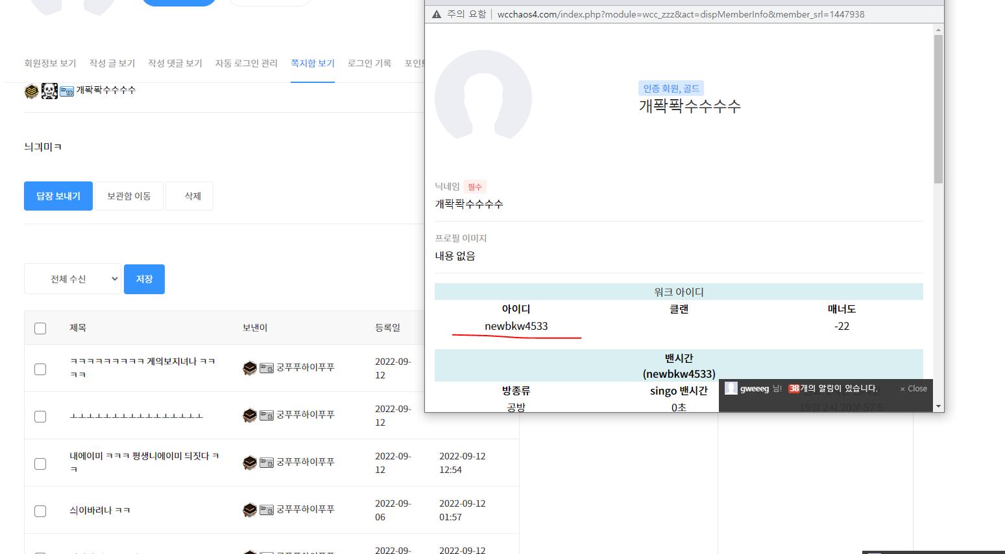Click the gweeeg username in notification

(755, 389)
